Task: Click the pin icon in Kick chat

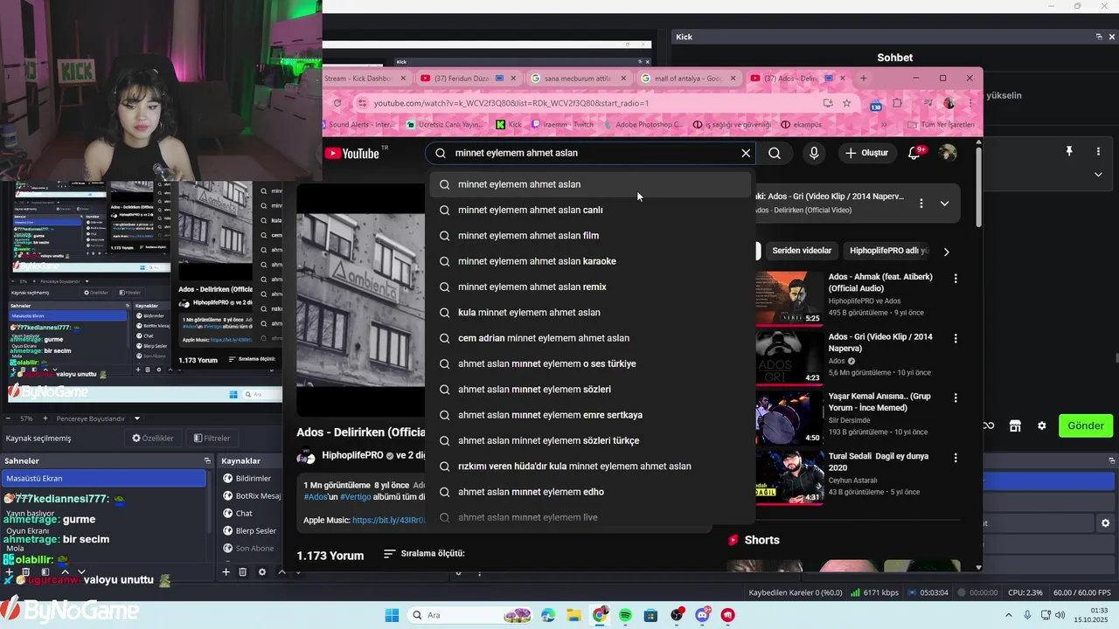Action: (x=1068, y=152)
